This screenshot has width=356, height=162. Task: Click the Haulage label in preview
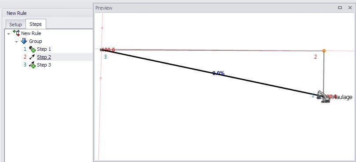tap(342, 97)
